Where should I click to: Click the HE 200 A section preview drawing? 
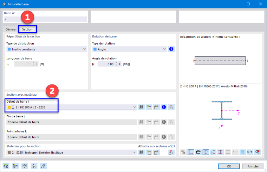pyautogui.click(x=222, y=111)
